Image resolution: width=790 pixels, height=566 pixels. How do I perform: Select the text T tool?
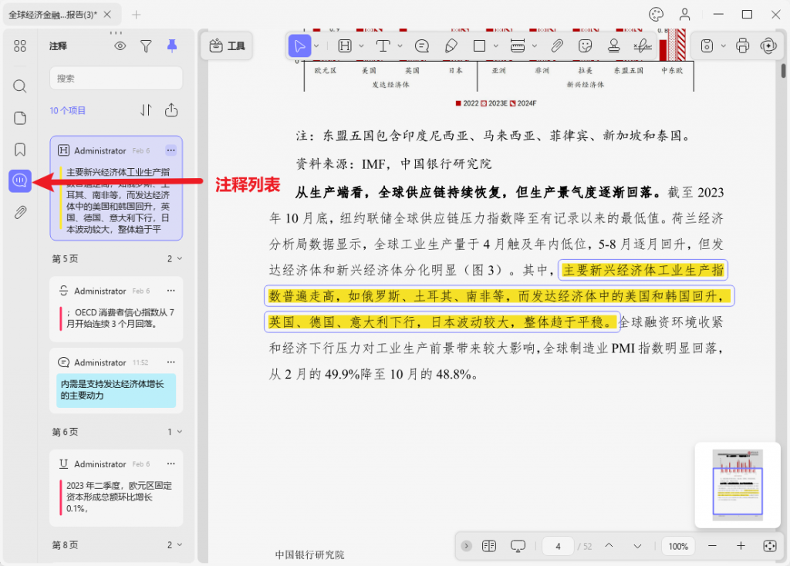tap(383, 46)
